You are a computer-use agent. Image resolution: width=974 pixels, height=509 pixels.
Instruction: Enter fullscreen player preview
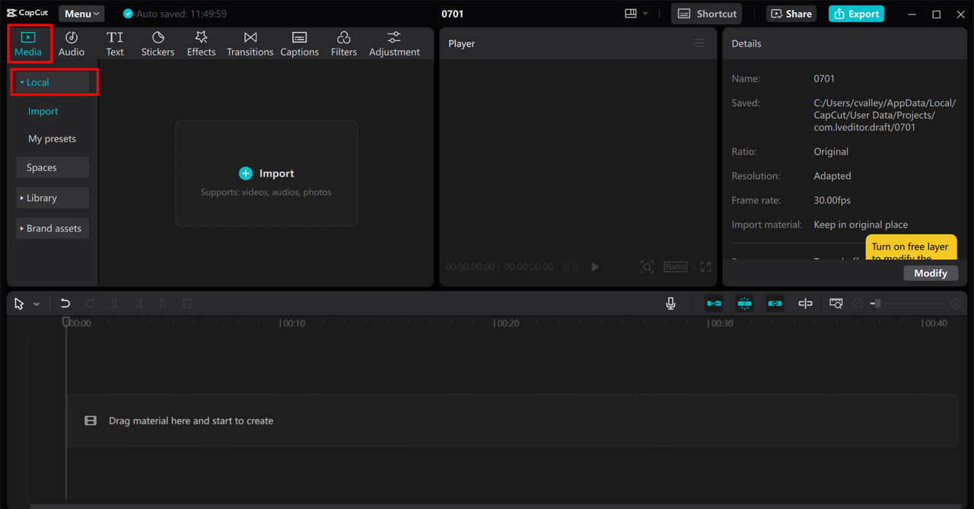[x=705, y=267]
